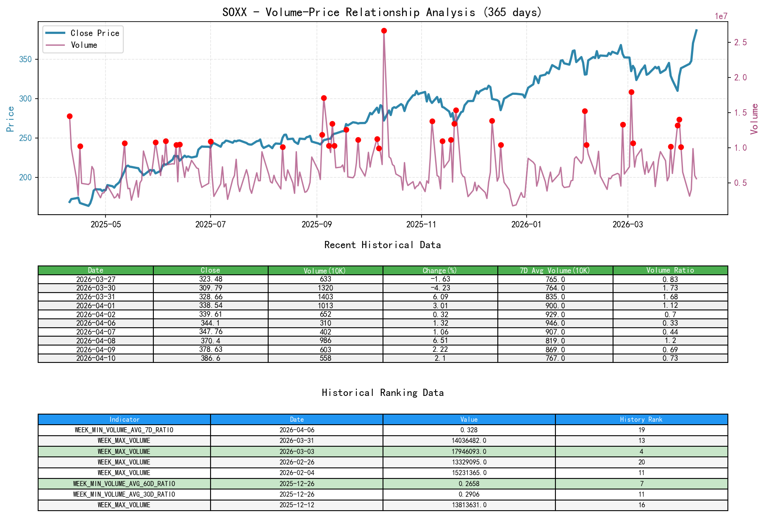Screen dimensions: 766x517
Task: Select ranking value "0.2658"
Action: 469,484
